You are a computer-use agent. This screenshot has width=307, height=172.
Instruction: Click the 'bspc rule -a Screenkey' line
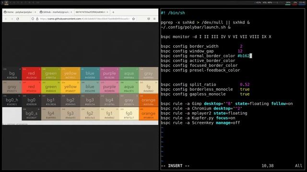[201, 123]
